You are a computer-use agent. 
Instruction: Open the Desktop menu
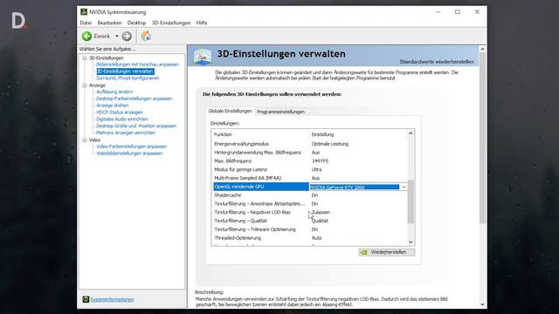(x=136, y=23)
